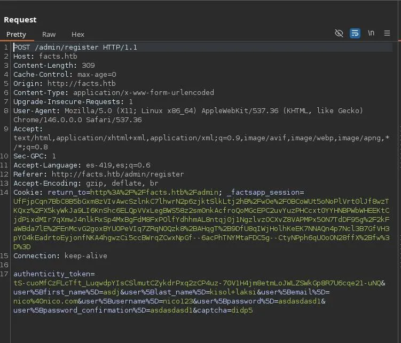Switch to the Pretty tab
This screenshot has width=401, height=343.
[x=16, y=34]
